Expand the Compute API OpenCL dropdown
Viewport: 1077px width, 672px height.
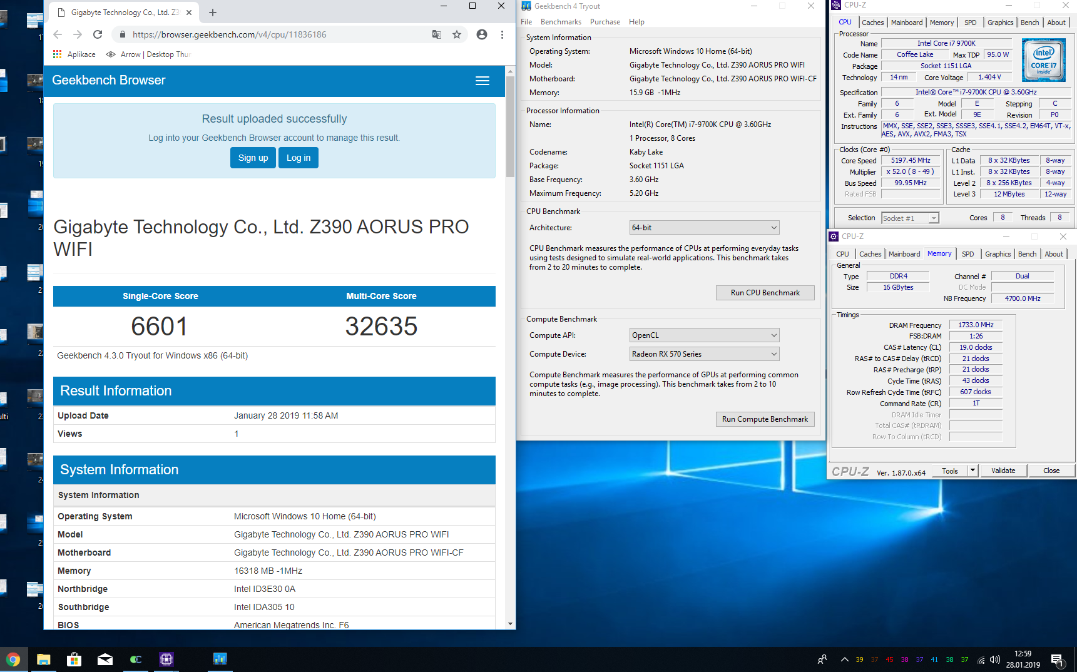coord(704,335)
